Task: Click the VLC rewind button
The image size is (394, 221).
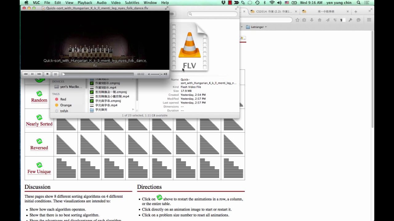Action: (26, 74)
